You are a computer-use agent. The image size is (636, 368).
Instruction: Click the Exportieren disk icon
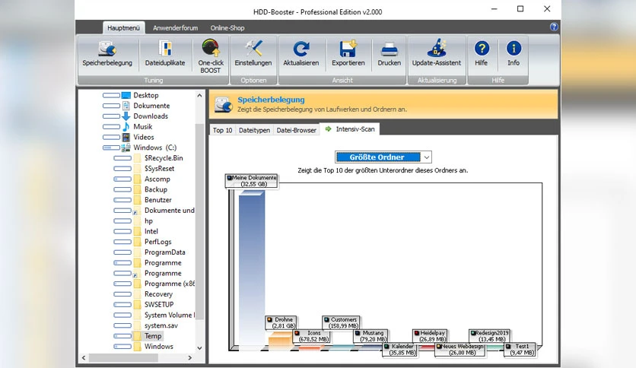pyautogui.click(x=348, y=49)
